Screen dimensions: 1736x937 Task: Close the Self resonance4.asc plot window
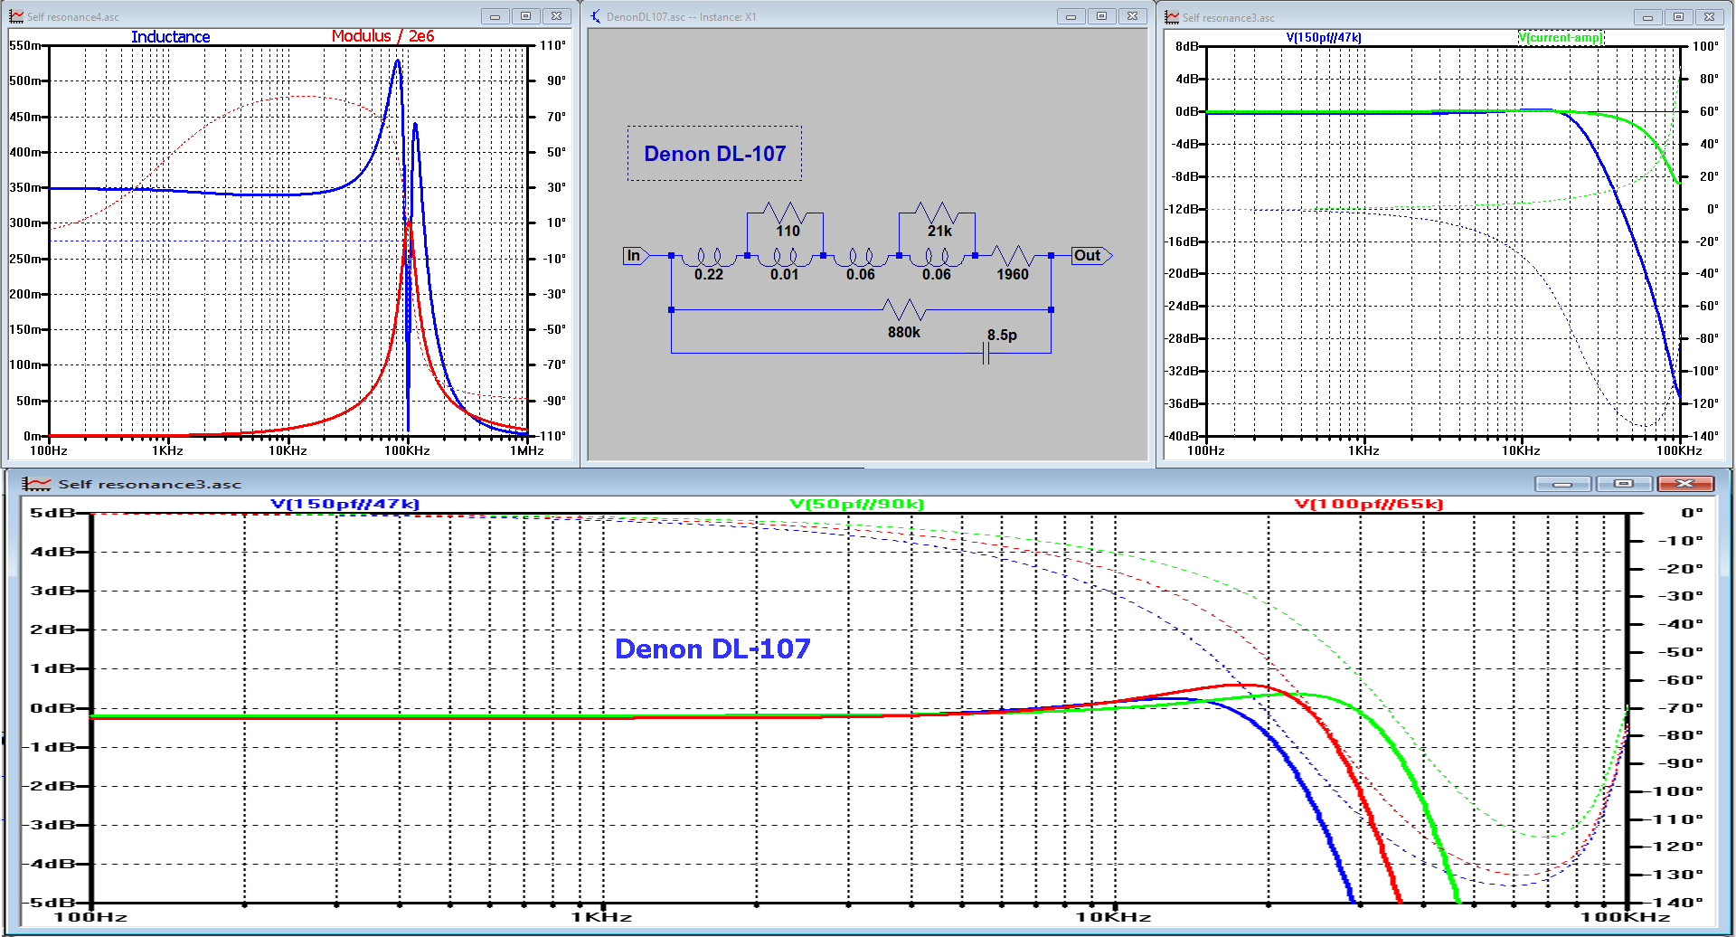click(557, 16)
